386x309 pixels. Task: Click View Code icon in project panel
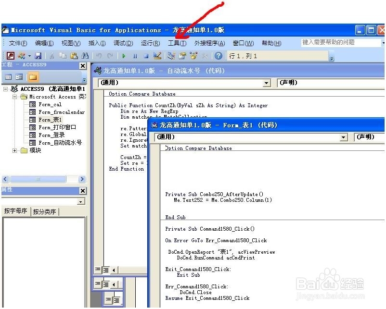(x=8, y=77)
